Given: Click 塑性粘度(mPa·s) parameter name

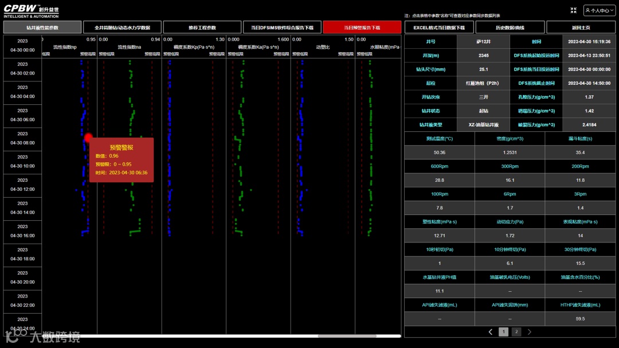Looking at the screenshot, I should click(x=440, y=222).
